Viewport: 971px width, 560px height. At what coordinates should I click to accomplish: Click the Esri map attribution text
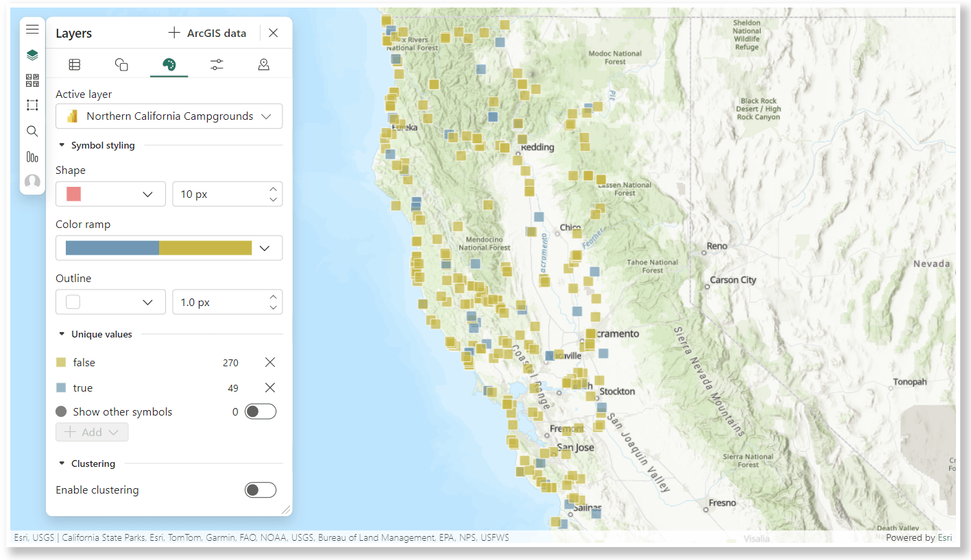pyautogui.click(x=261, y=537)
